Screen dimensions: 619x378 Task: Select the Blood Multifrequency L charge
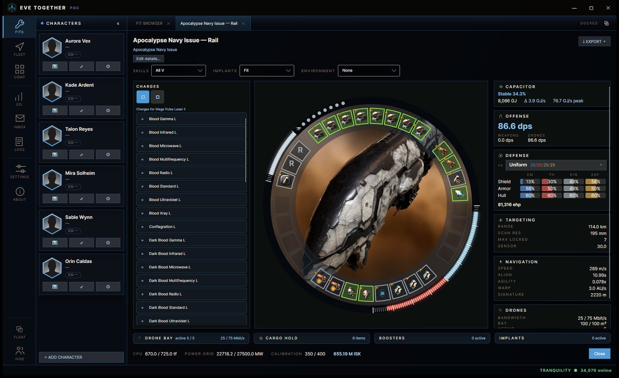point(191,159)
